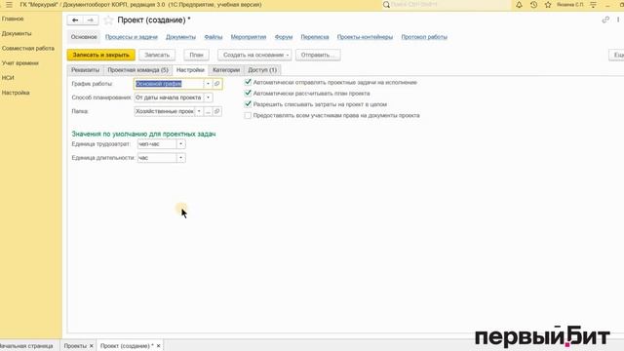Open НСИ sidebar section

point(8,78)
